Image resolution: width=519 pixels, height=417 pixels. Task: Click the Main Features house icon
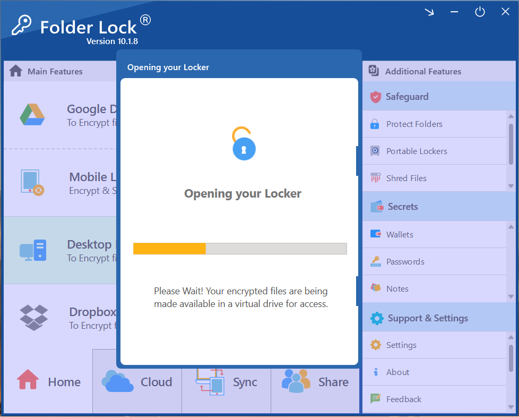pos(16,71)
